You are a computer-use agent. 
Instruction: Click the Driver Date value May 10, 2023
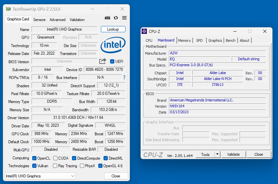[x=48, y=125]
